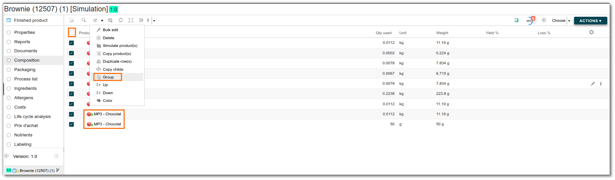Click the pencil edit icon on the row
Screen dimensions: 615x180
[x=593, y=84]
